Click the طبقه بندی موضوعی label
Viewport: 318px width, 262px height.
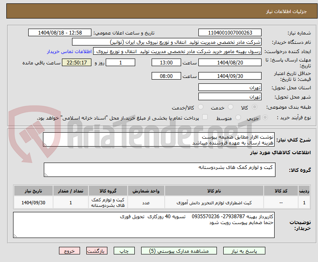tap(289, 107)
